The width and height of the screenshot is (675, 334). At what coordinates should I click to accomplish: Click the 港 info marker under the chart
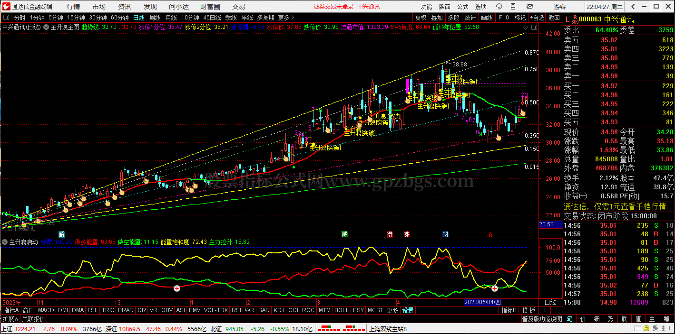click(x=390, y=234)
